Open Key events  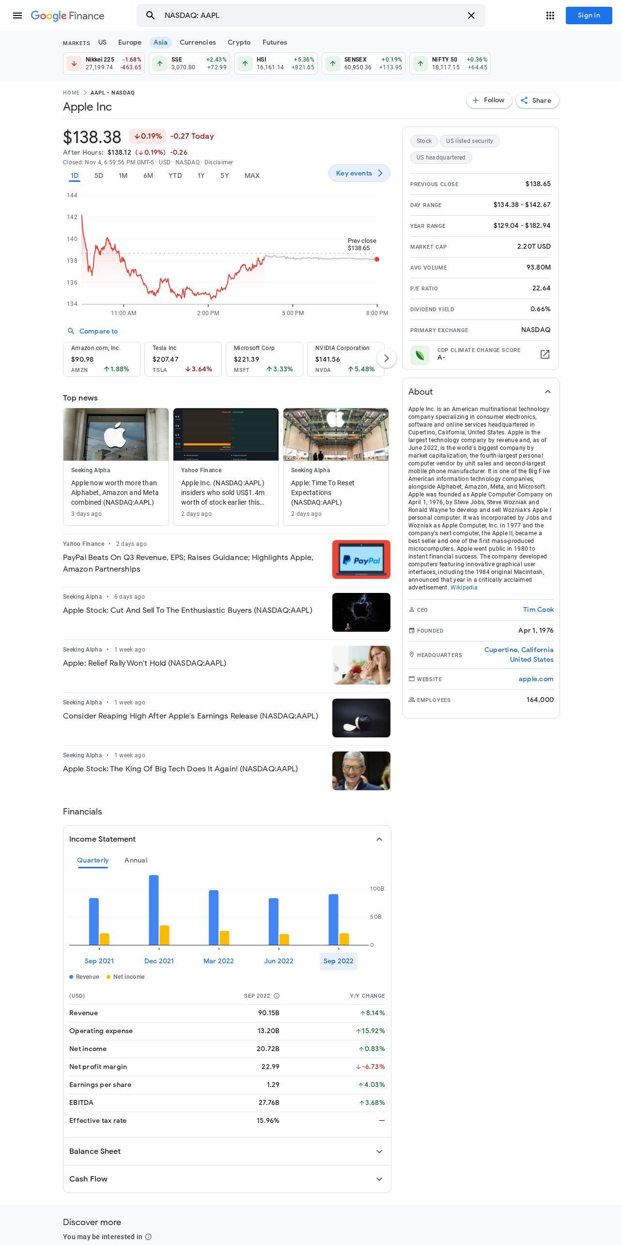[x=359, y=173]
